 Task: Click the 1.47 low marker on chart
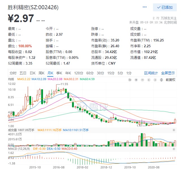139,126
